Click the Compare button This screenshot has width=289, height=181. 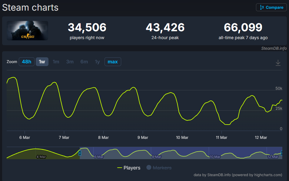click(x=271, y=7)
